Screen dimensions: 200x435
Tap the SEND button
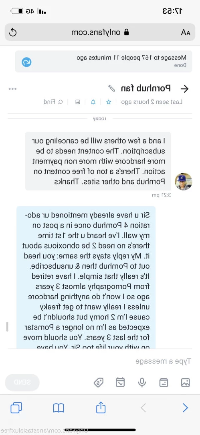22,382
